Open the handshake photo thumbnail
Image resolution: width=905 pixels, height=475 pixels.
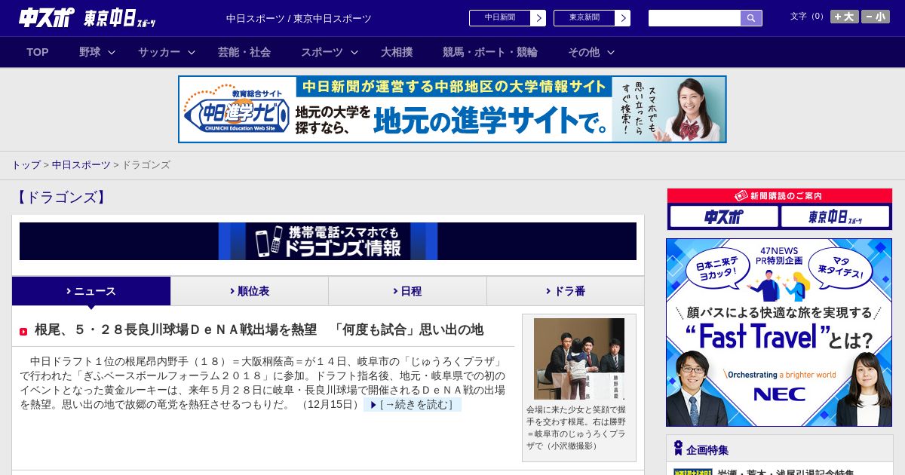click(579, 359)
